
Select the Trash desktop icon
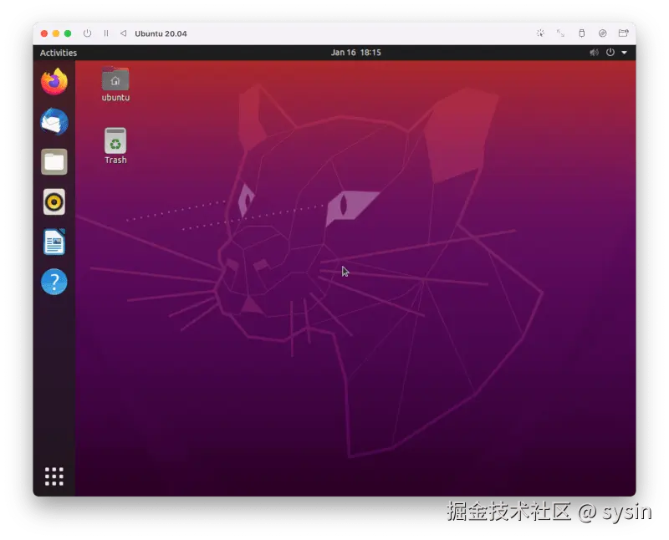pos(115,146)
